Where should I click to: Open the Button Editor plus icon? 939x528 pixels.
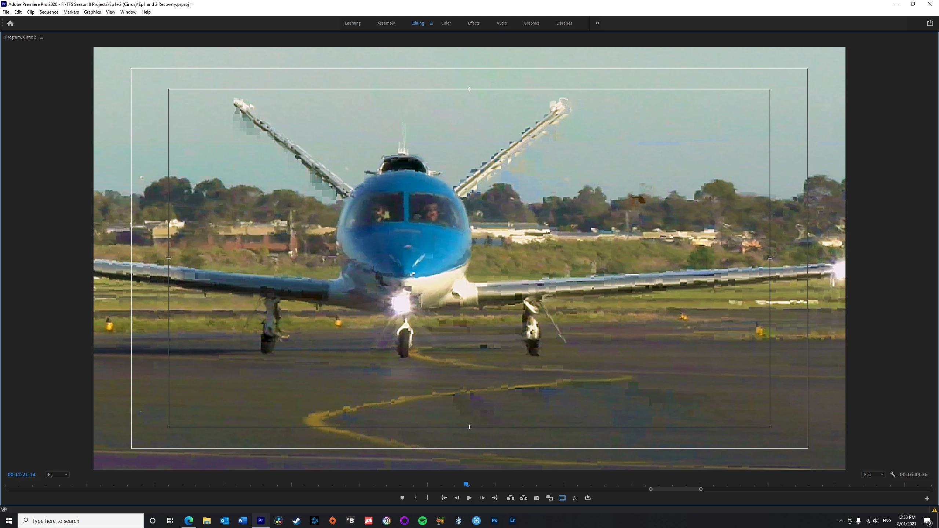point(927,498)
